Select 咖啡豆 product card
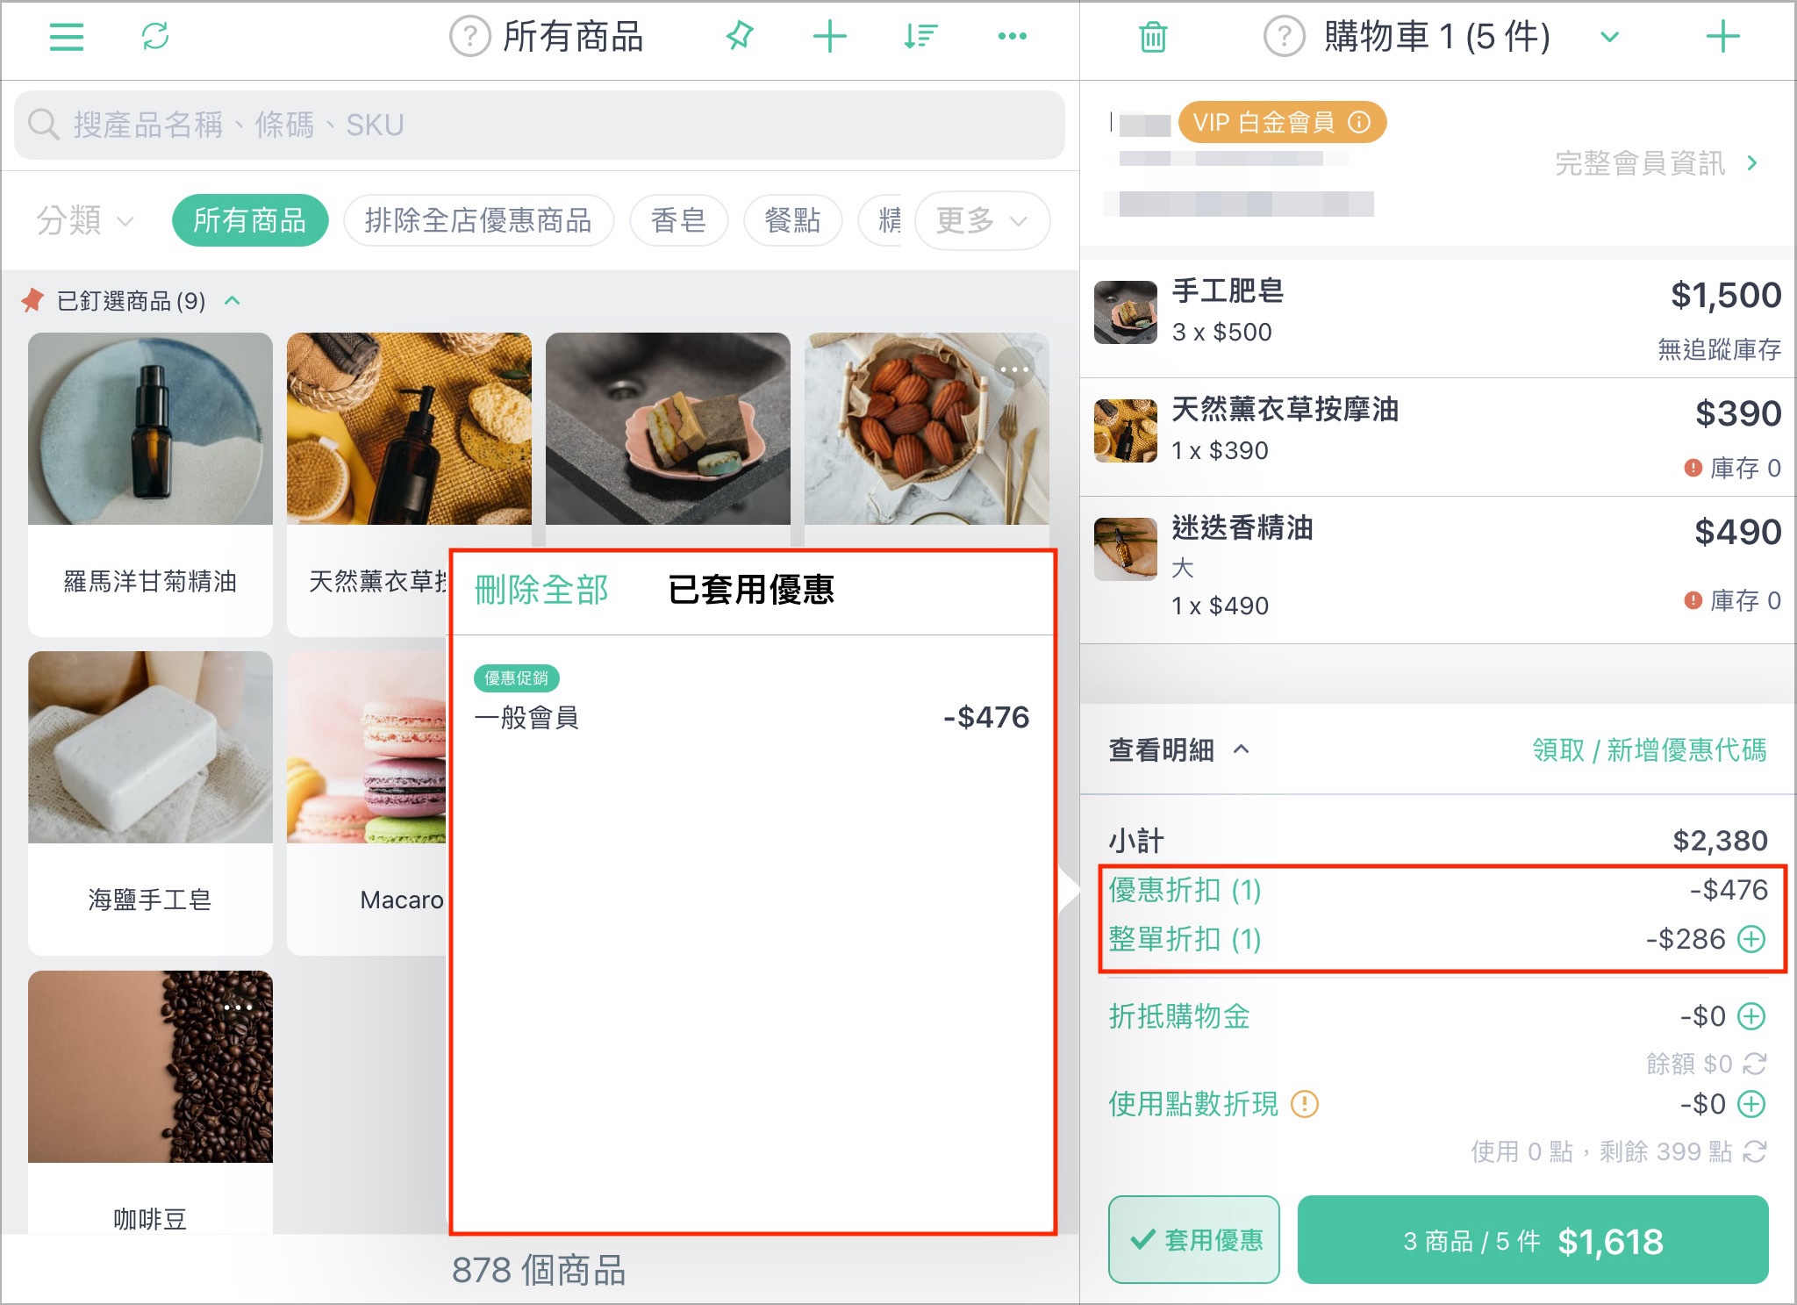Image resolution: width=1797 pixels, height=1305 pixels. (150, 1101)
